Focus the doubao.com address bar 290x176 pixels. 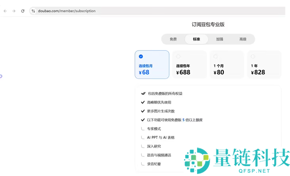click(x=157, y=11)
